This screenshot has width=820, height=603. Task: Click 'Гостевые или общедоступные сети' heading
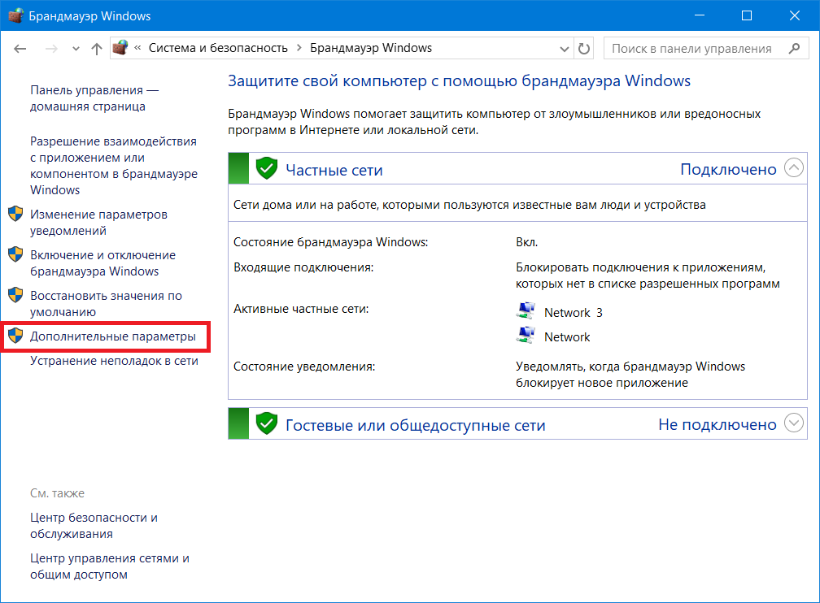coord(415,425)
